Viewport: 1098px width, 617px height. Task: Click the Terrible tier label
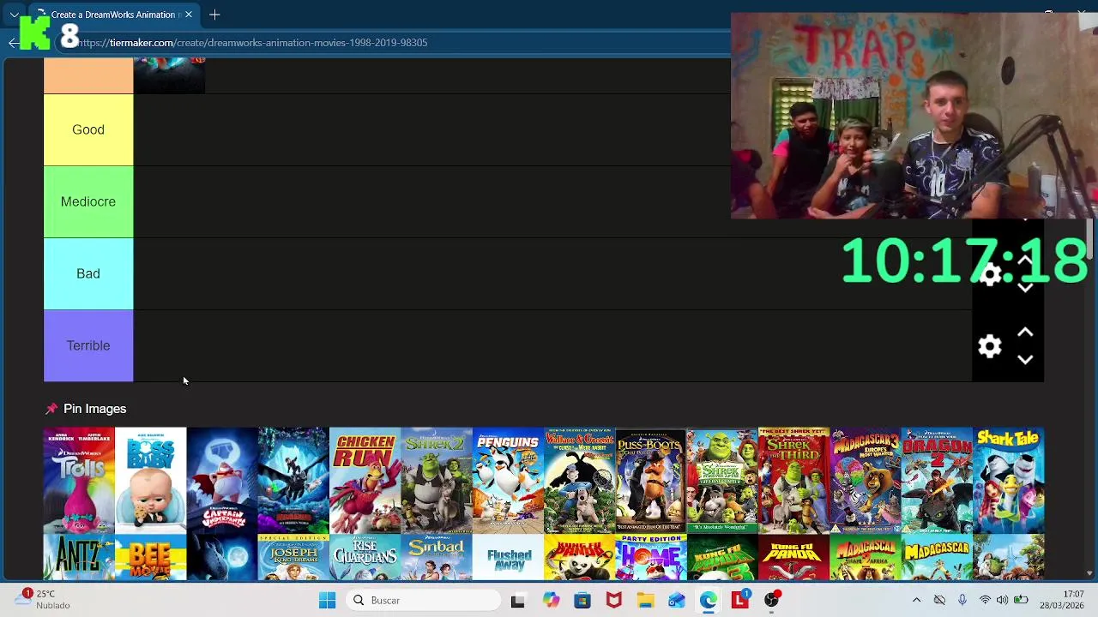88,345
